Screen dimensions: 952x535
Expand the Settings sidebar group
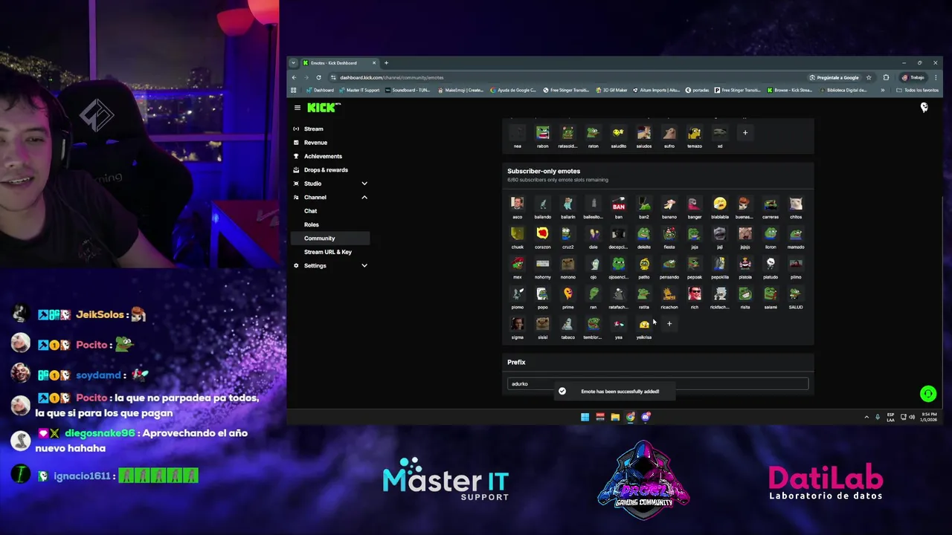[x=330, y=265]
